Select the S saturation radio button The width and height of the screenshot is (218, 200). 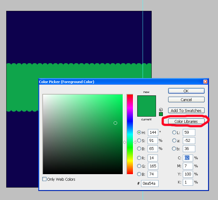click(139, 140)
